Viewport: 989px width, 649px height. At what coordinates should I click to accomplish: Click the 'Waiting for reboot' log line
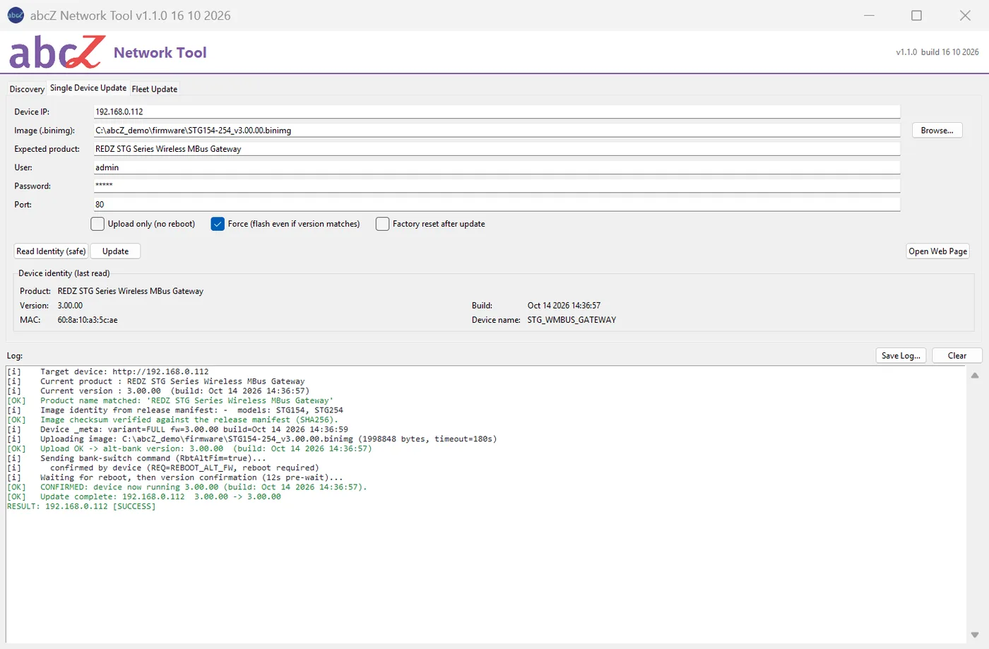(x=175, y=477)
